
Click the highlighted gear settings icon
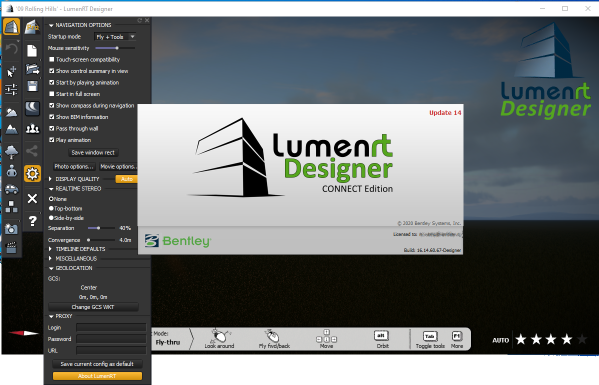[x=32, y=174]
